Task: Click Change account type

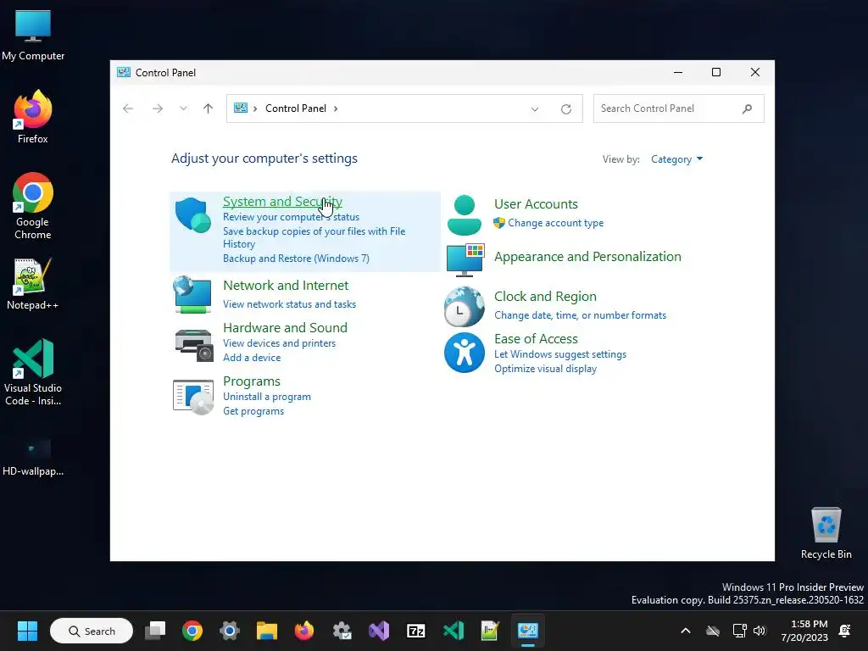Action: (x=556, y=223)
